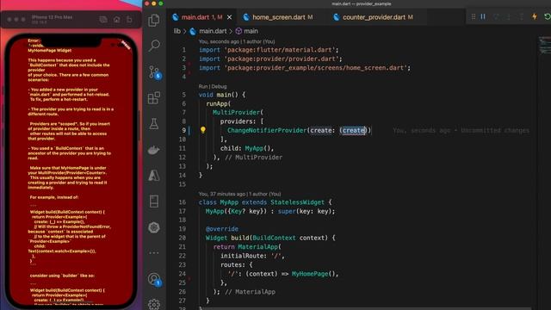Click 'package:flutter/material.dart' import string

[x=279, y=50]
